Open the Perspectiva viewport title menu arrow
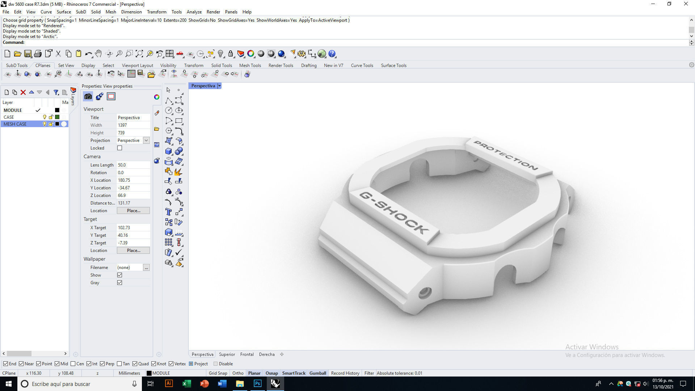Screen dimensions: 695x391 click(x=219, y=86)
